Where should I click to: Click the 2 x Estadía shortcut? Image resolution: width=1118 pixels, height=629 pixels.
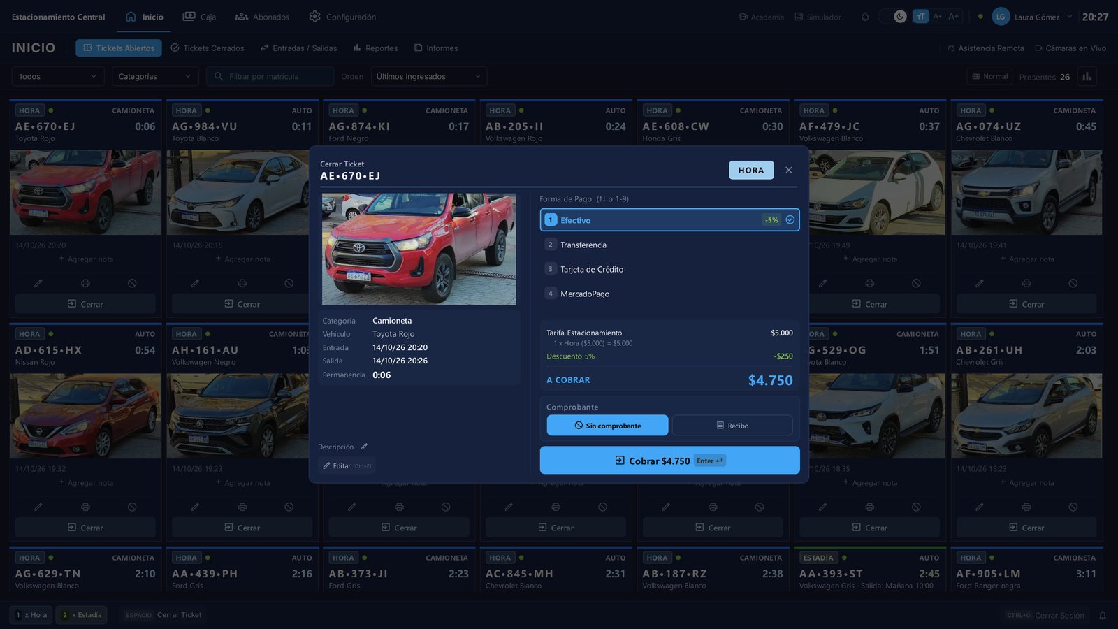[x=82, y=615]
